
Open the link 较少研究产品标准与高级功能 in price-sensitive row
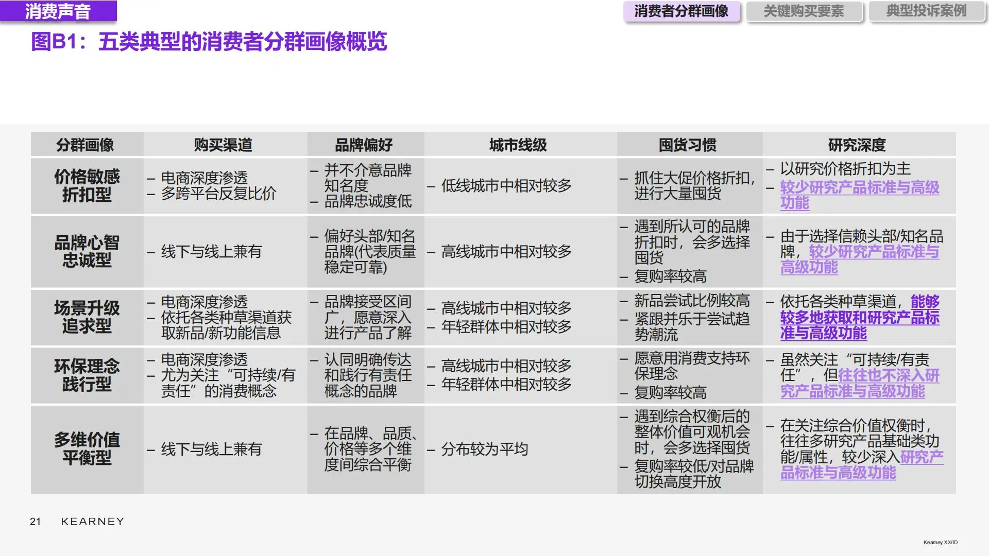tap(859, 195)
